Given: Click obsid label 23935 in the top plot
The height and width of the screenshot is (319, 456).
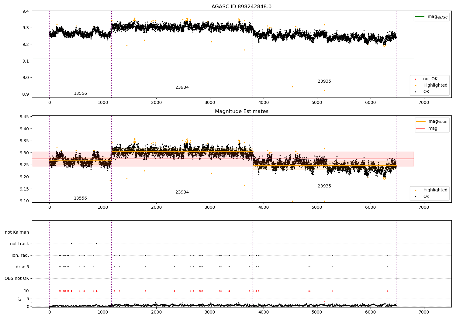Looking at the screenshot, I should (x=324, y=81).
